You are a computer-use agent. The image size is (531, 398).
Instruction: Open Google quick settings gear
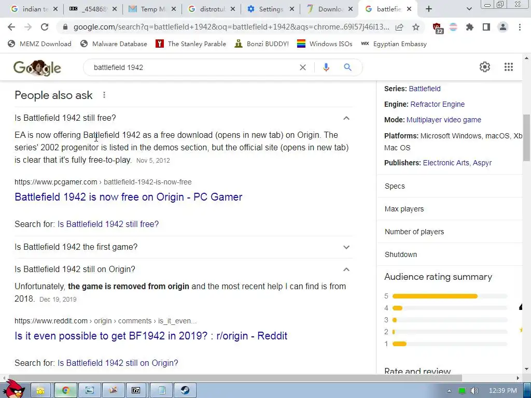[x=485, y=67]
